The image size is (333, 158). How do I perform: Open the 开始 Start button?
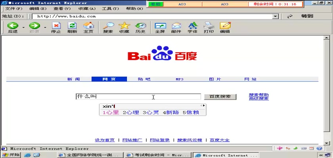(x=11, y=155)
